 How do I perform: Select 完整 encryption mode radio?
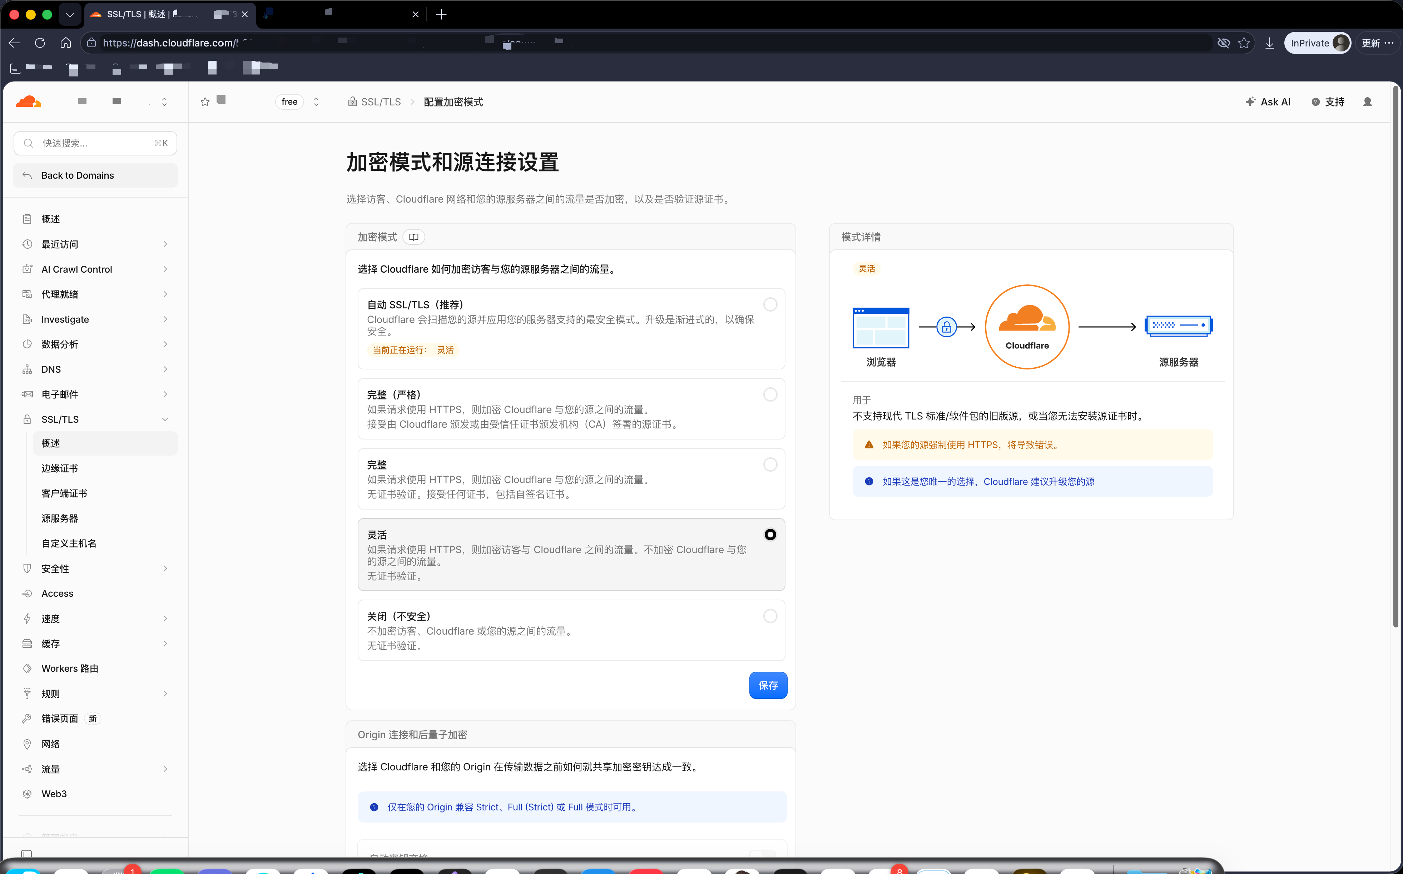(x=770, y=464)
